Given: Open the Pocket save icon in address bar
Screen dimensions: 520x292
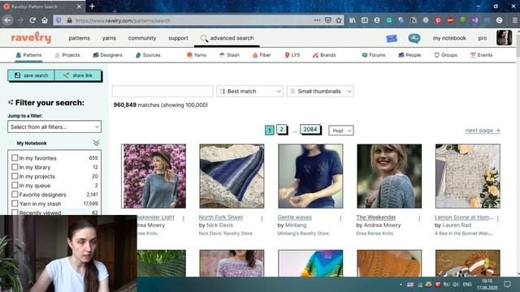Looking at the screenshot, I should tap(328, 20).
